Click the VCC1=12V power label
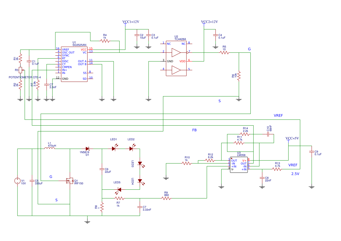The height and width of the screenshot is (241, 341). pyautogui.click(x=131, y=22)
